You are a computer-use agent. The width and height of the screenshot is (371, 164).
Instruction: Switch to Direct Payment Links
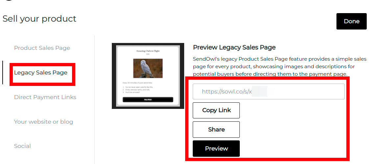[45, 97]
